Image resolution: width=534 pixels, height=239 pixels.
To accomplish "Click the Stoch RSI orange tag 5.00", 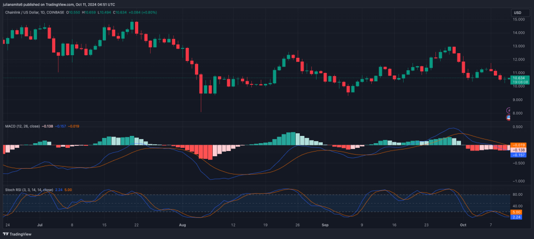I will [517, 212].
